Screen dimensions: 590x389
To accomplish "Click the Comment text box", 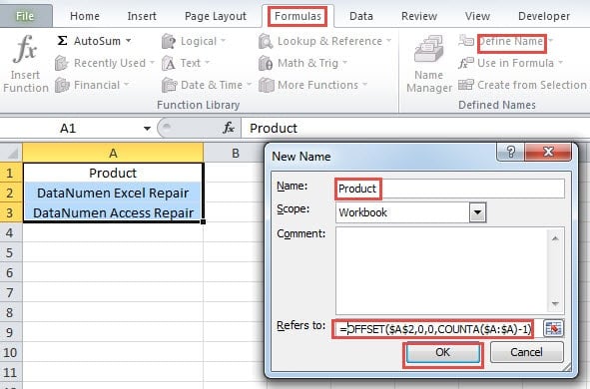I will (x=449, y=270).
